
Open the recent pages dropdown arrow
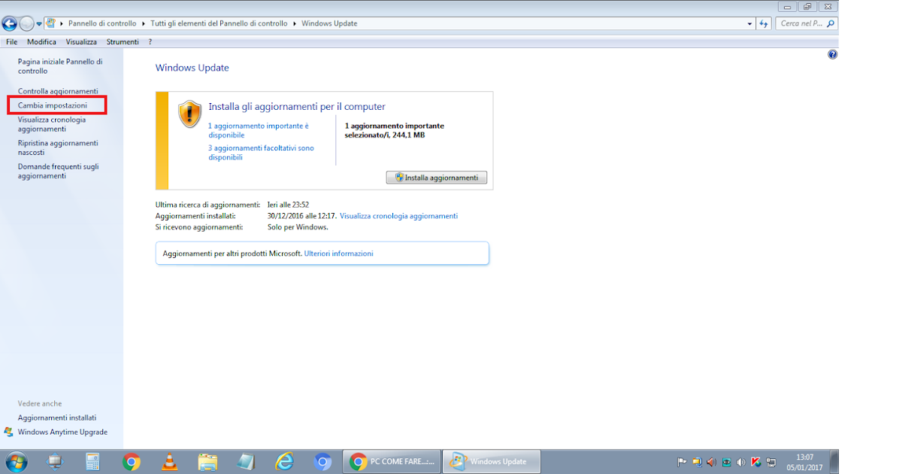[39, 24]
